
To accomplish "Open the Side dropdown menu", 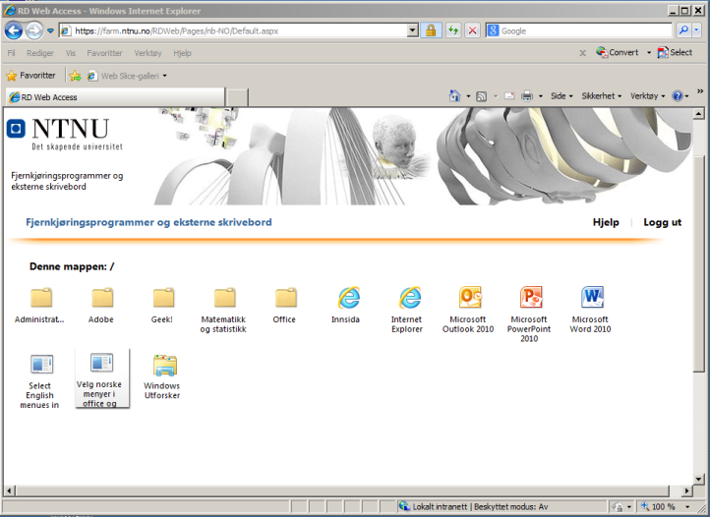I will 562,96.
